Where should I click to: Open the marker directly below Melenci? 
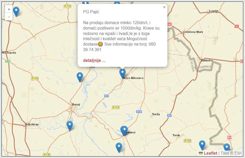(119, 147)
